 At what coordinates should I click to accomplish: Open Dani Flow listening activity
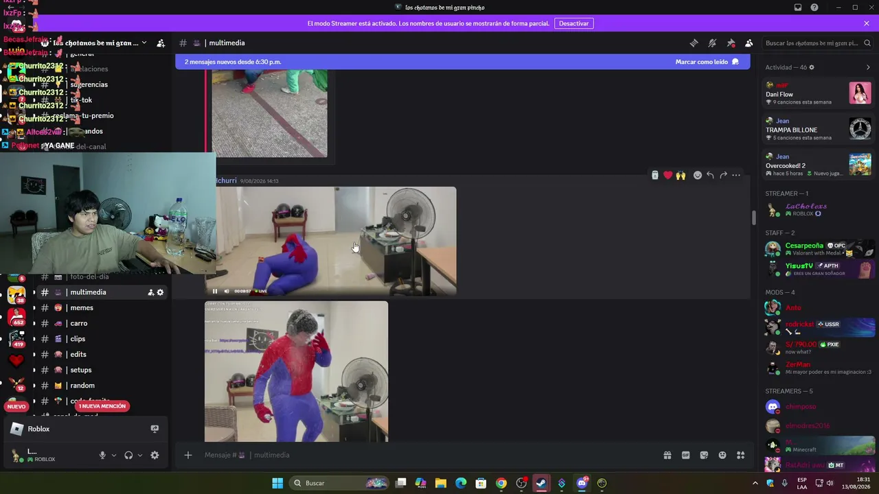818,93
